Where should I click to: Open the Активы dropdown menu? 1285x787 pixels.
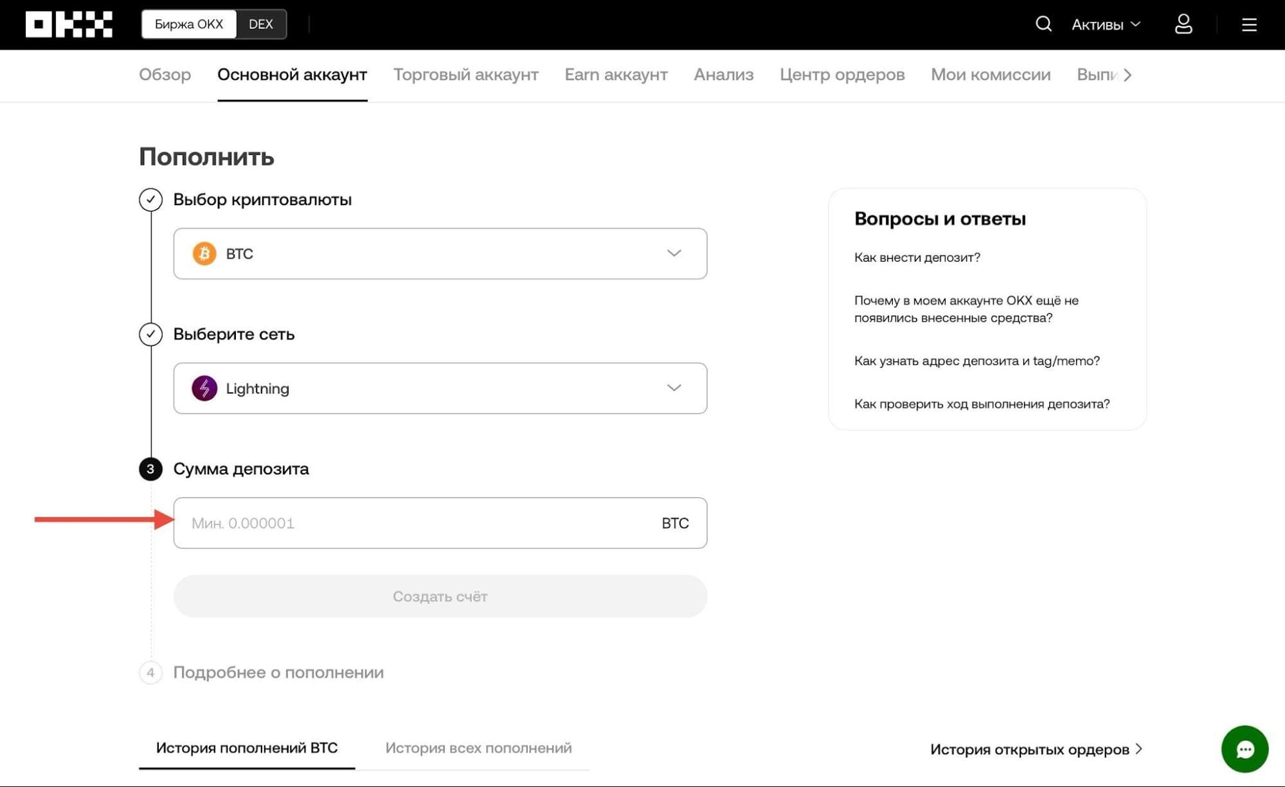(1106, 24)
